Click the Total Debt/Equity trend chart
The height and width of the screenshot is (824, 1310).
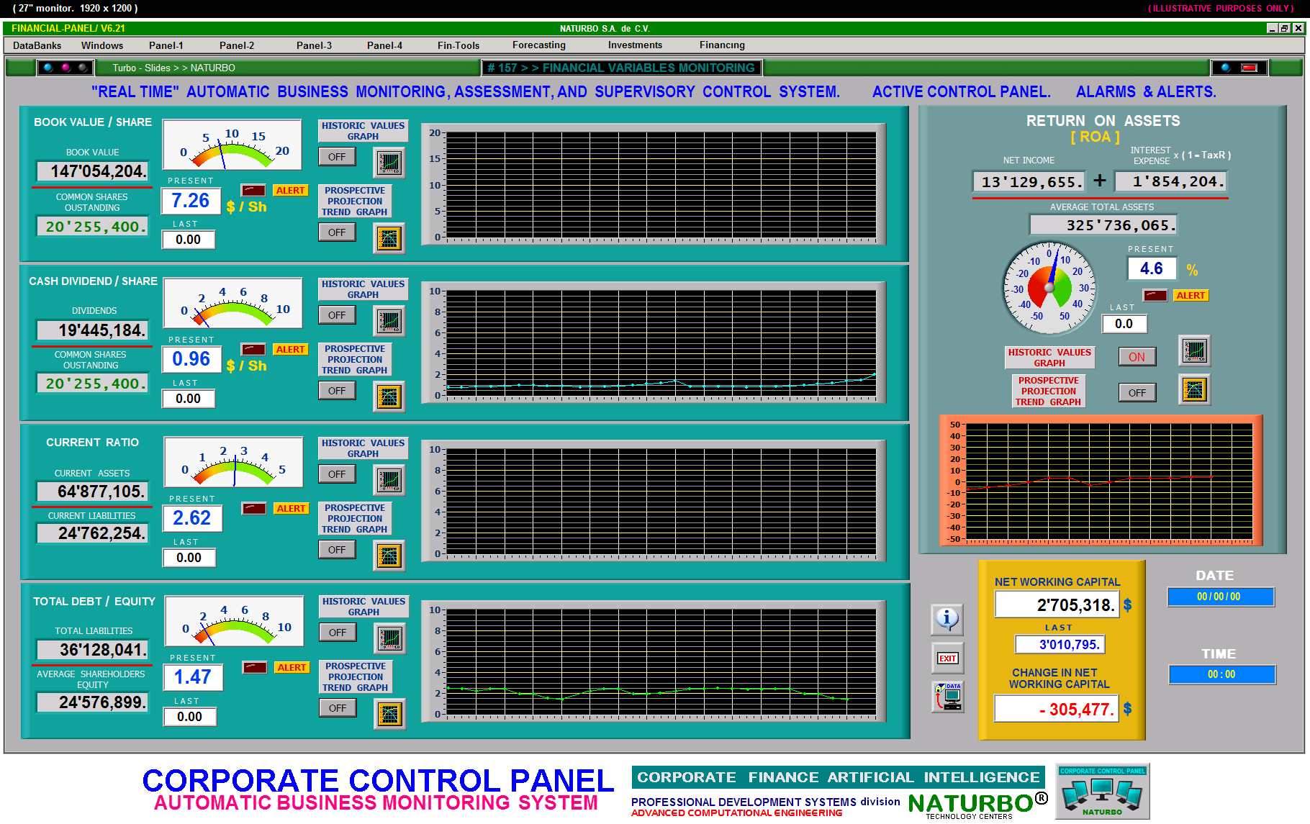[x=654, y=661]
